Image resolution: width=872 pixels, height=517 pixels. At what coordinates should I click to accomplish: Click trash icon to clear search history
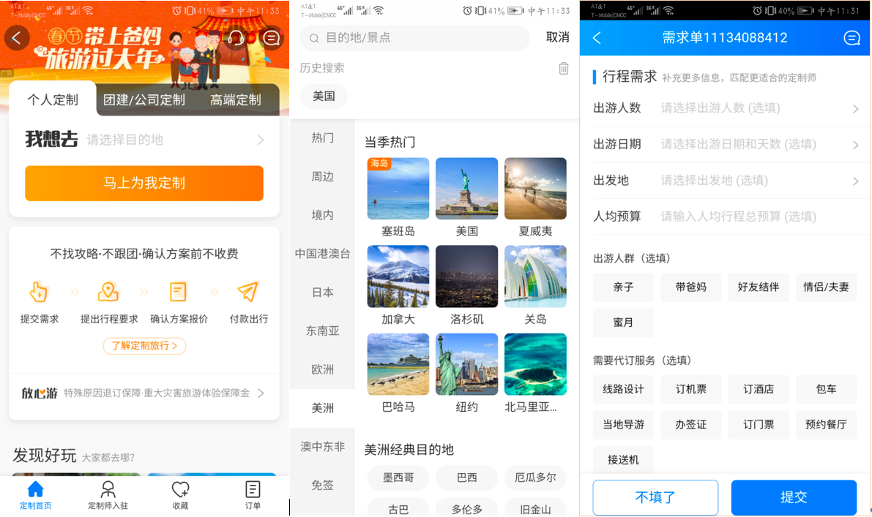(x=563, y=68)
